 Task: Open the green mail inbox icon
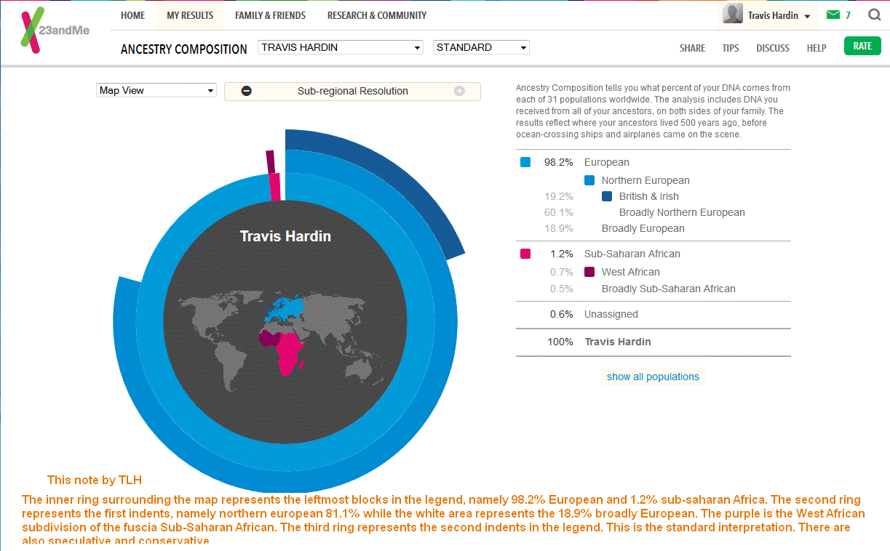click(x=833, y=15)
